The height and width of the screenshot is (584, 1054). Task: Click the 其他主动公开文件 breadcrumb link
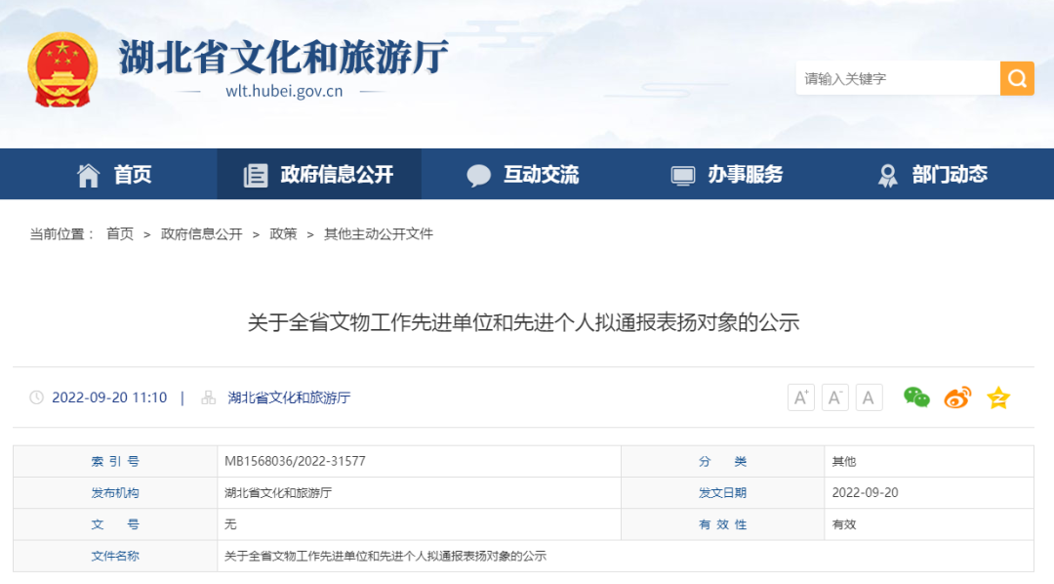click(379, 234)
